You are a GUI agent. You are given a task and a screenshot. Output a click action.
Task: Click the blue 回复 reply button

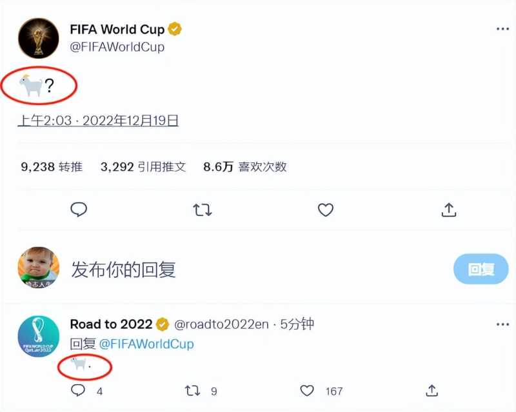pyautogui.click(x=481, y=269)
